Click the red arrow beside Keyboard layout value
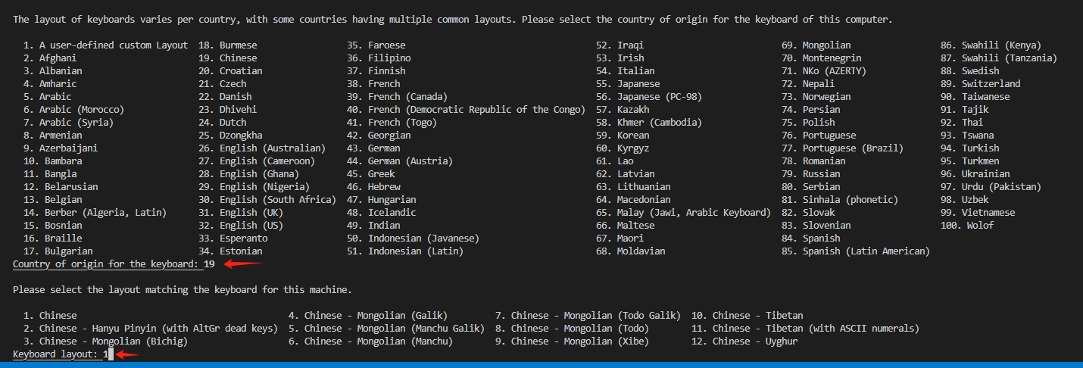Image resolution: width=1083 pixels, height=368 pixels. pos(128,354)
